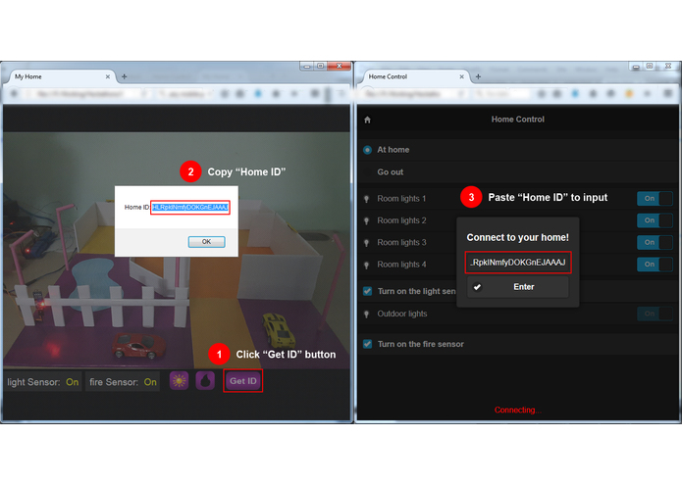Screen dimensions: 682x484
Task: Click the bulb icon beside Outdoor lights
Action: [367, 314]
